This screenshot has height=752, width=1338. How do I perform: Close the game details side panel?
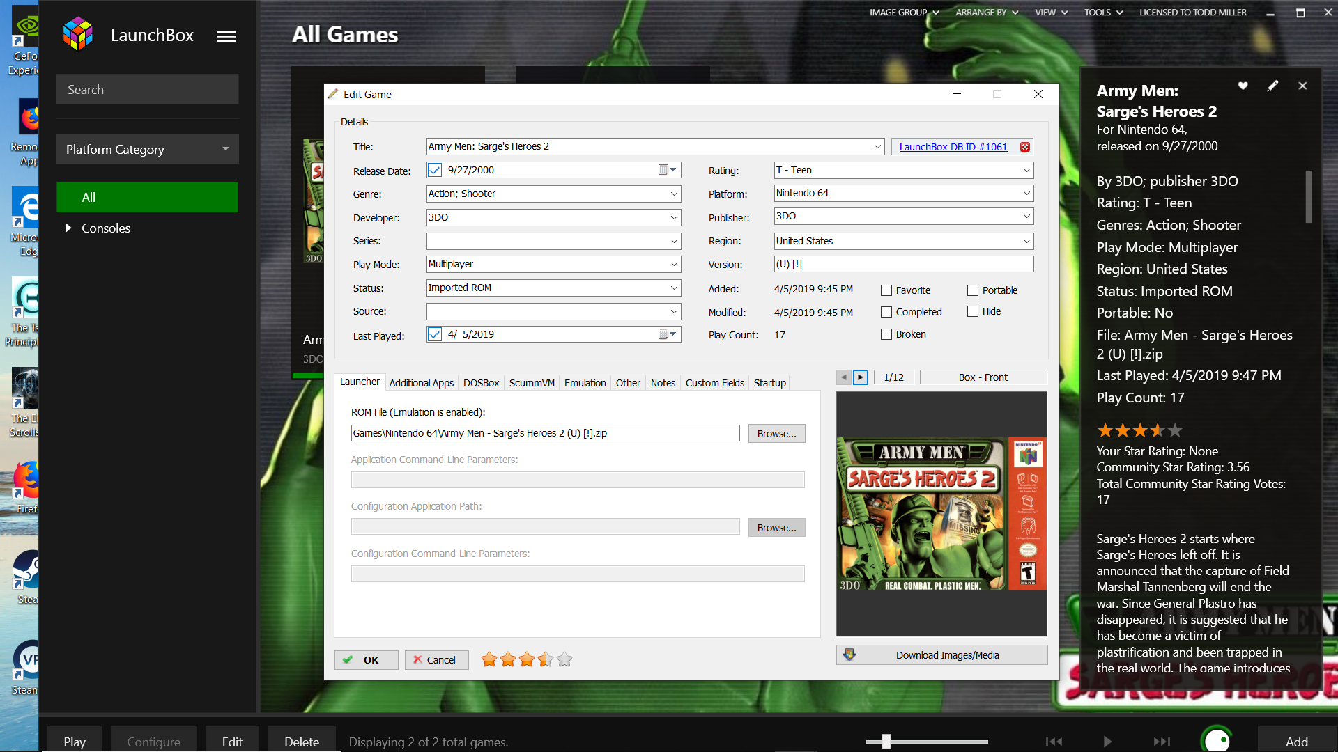coord(1302,86)
